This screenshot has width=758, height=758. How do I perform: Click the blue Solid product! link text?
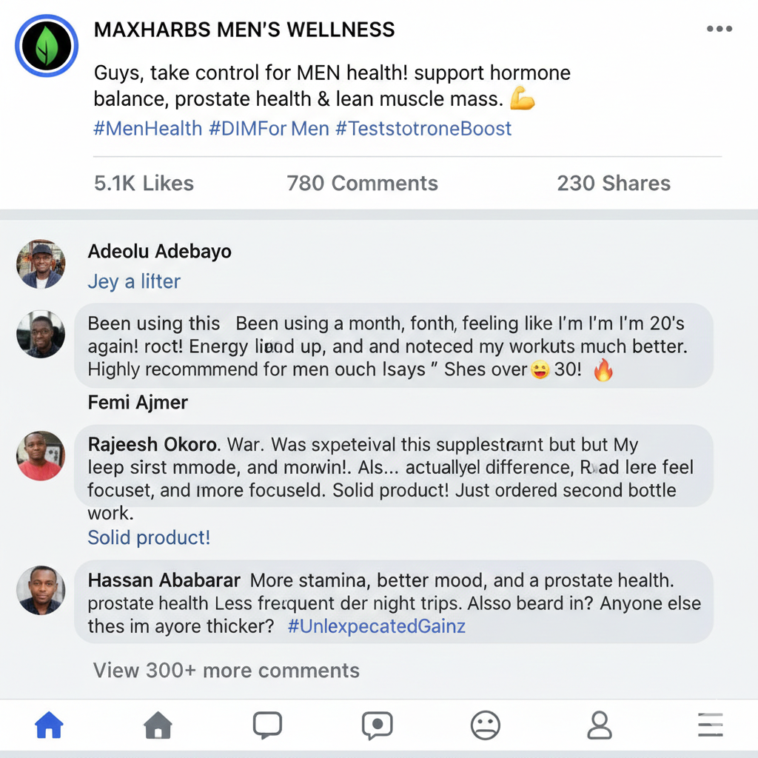tap(149, 537)
